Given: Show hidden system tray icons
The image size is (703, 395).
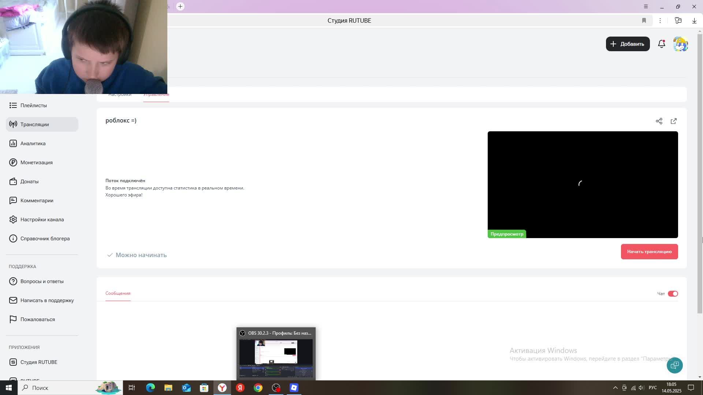Looking at the screenshot, I should 615,388.
